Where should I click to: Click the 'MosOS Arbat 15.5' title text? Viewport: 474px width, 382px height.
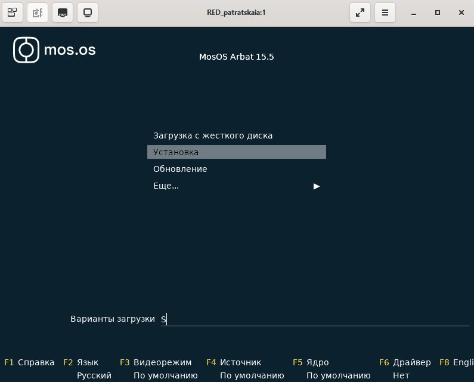pyautogui.click(x=236, y=57)
